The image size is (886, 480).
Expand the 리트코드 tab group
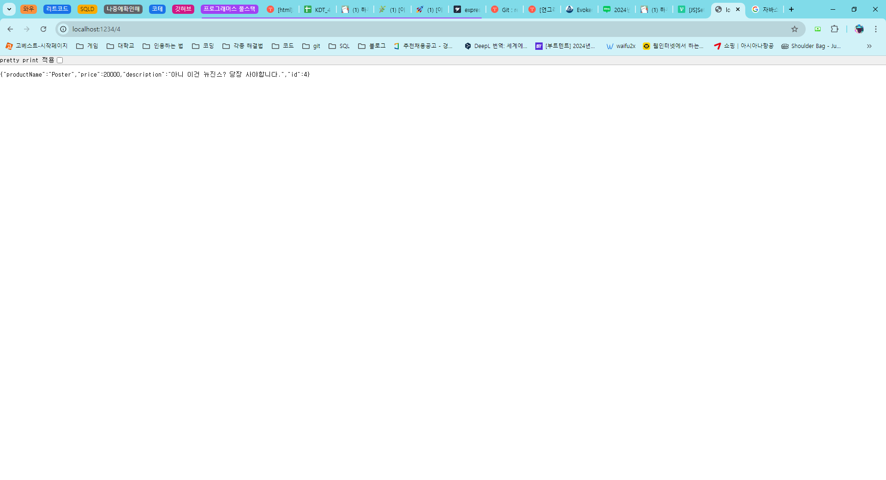point(57,9)
